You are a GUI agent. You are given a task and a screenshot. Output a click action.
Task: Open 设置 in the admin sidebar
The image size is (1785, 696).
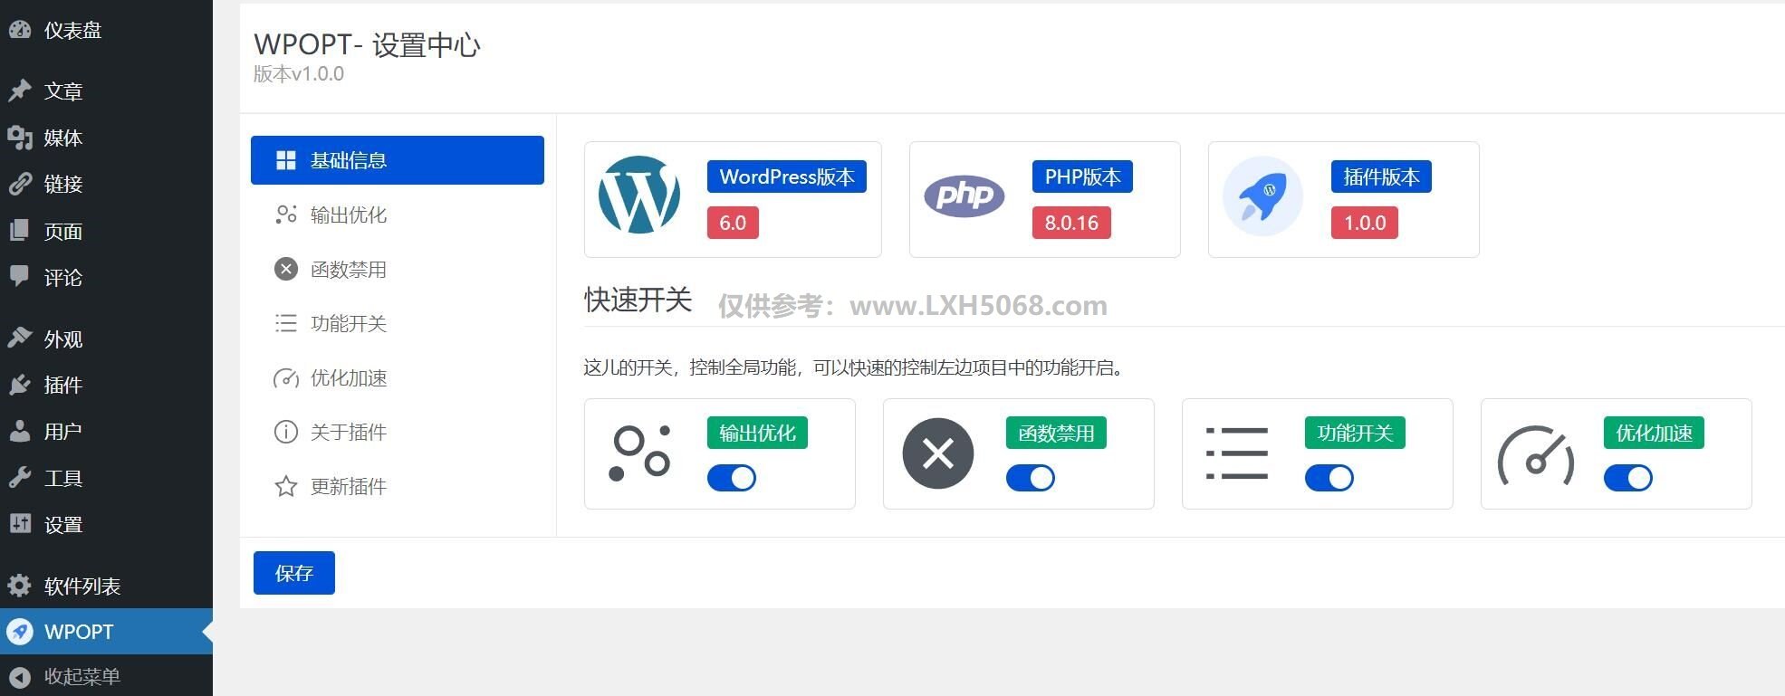pyautogui.click(x=106, y=524)
